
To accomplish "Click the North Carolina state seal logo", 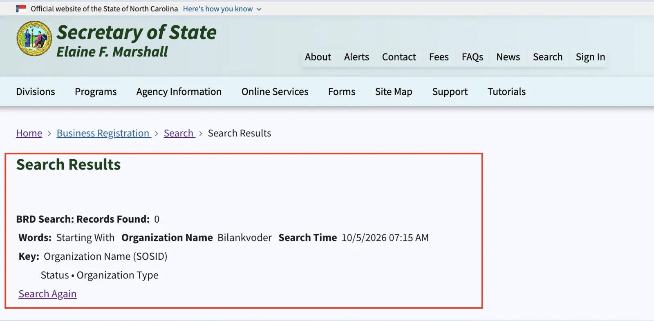I will click(34, 39).
